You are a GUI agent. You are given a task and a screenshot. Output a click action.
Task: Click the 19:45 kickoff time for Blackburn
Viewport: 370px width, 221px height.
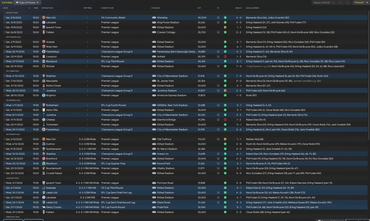pyautogui.click(x=36, y=164)
